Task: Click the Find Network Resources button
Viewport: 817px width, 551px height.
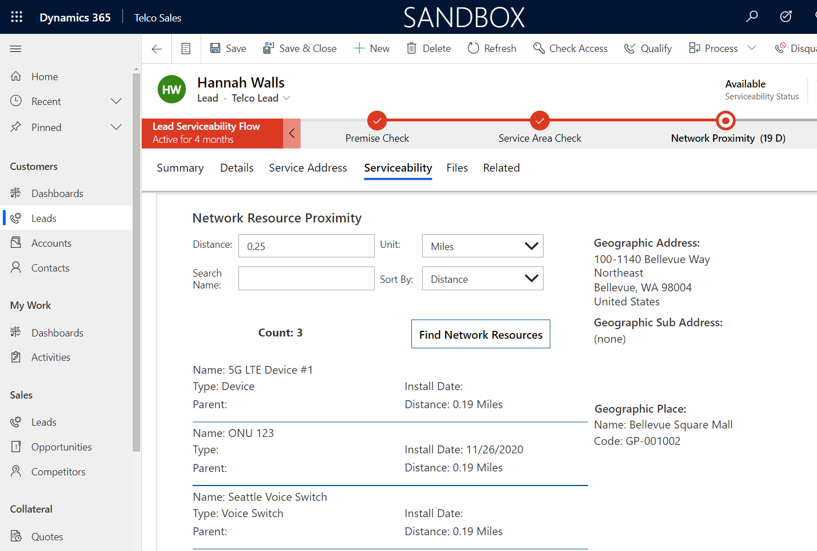Action: (480, 334)
